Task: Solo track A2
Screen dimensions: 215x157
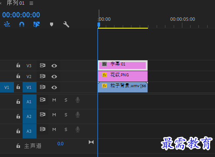Action: click(66, 114)
